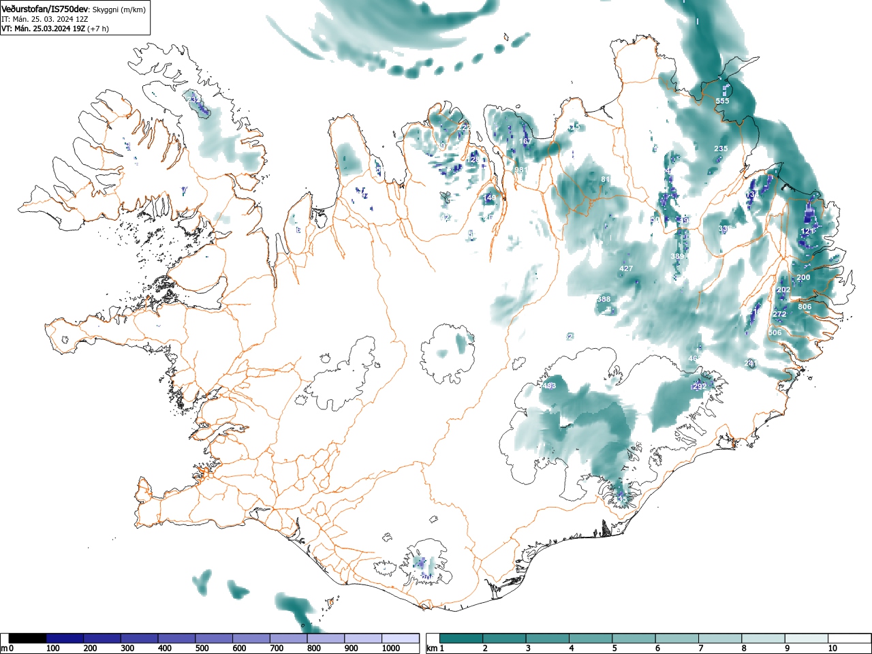Viewport: 872px width, 654px height.
Task: Click the '235' visibility value on the map
Action: coord(721,149)
